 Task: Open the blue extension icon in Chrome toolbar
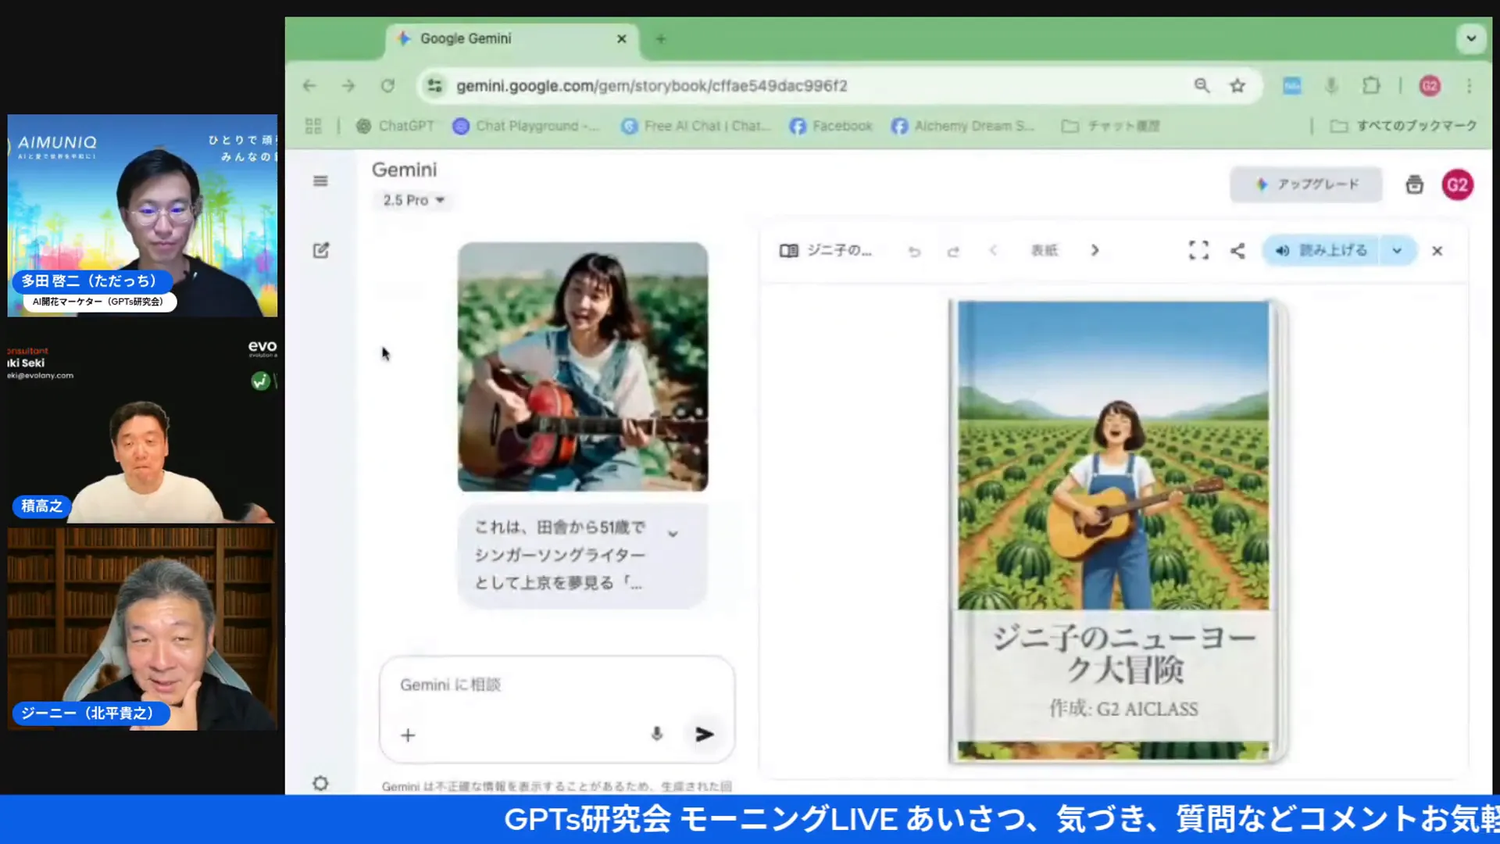(1292, 86)
